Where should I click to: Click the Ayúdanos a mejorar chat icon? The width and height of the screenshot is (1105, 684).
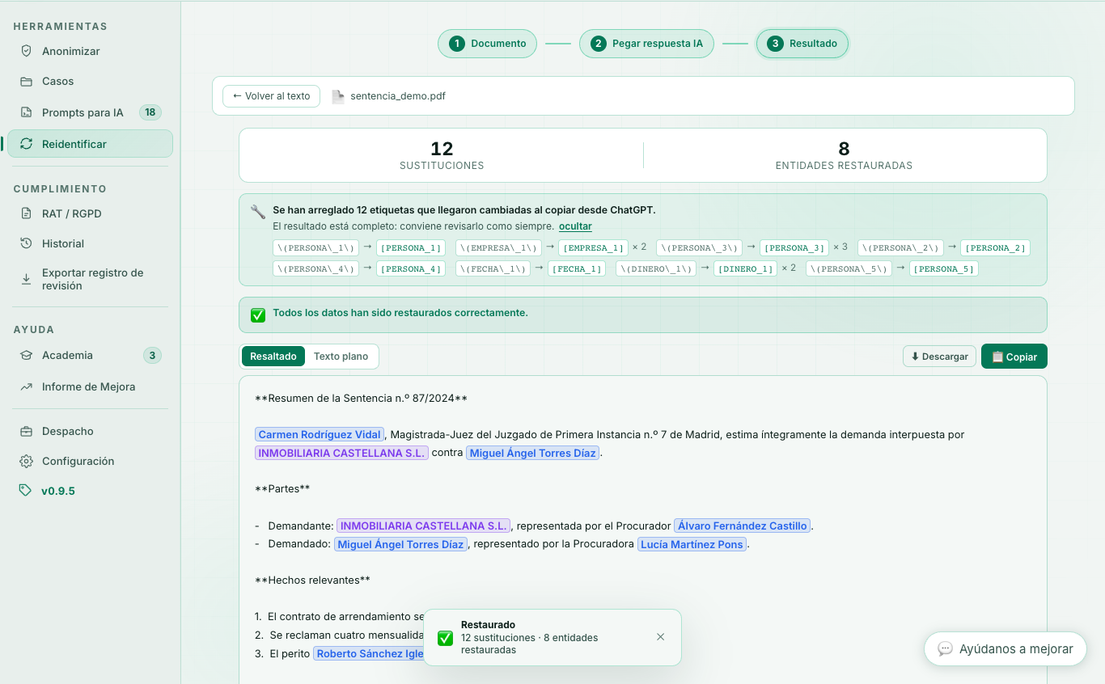[x=945, y=649]
